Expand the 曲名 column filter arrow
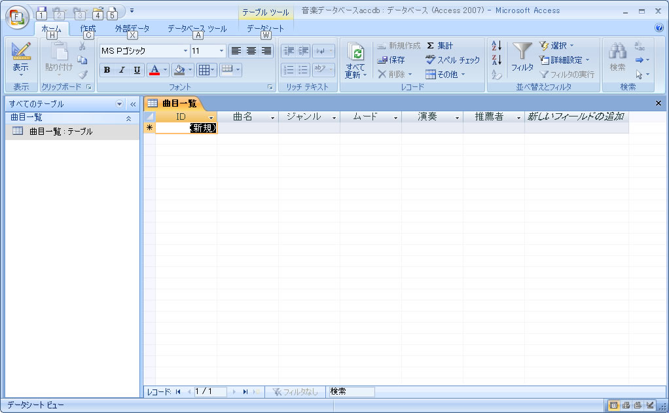 272,118
